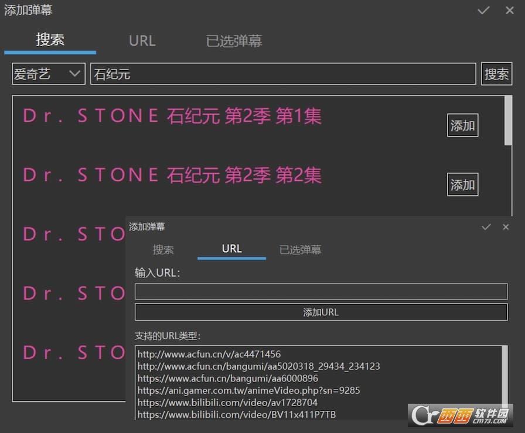This screenshot has width=525, height=433.
Task: Click the supported URL list scrollbar
Action: 505,376
